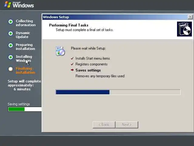
Task: Click the Windows Setup title bar text
Action: click(56, 17)
